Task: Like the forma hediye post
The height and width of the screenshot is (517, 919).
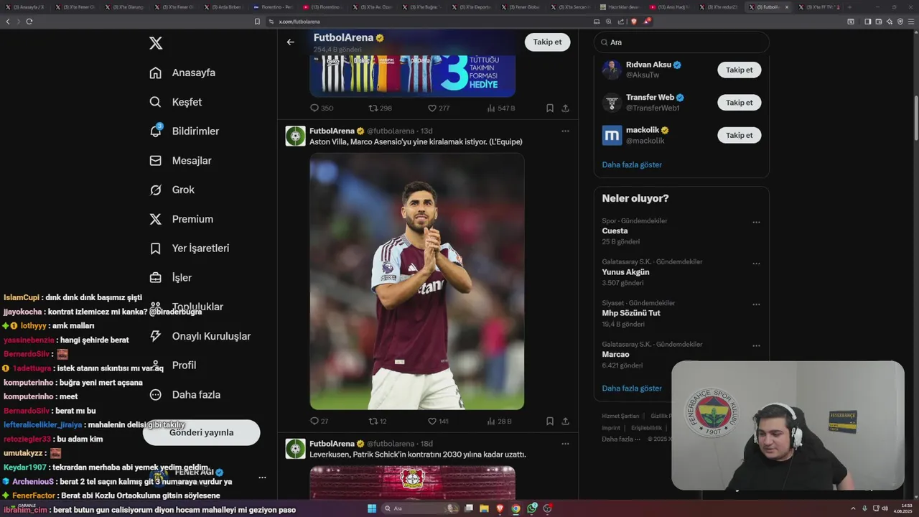Action: tap(432, 108)
